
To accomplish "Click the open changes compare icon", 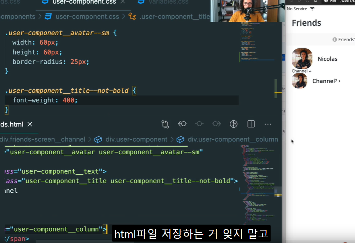I will tap(165, 124).
